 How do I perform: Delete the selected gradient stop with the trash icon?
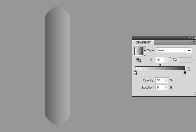coord(189,69)
